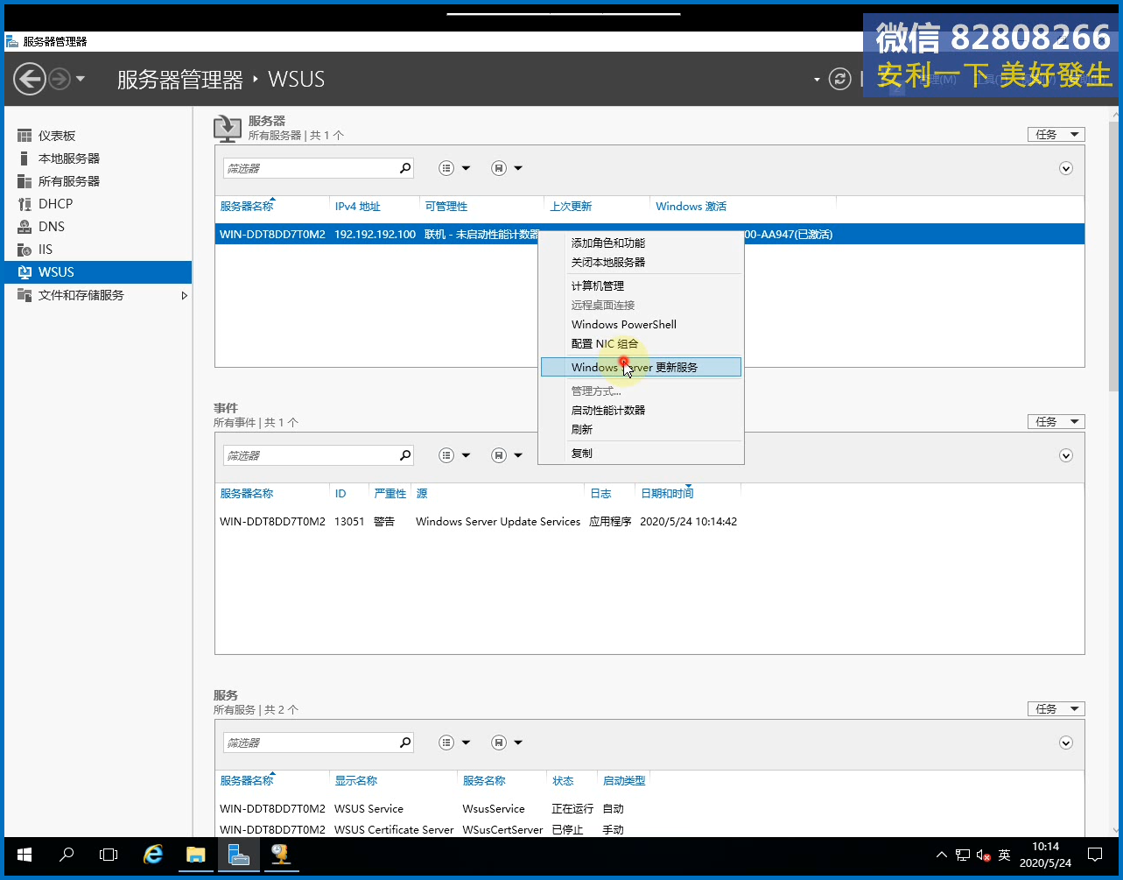Open Tasks (任务) dropdown in Events section

(x=1056, y=421)
